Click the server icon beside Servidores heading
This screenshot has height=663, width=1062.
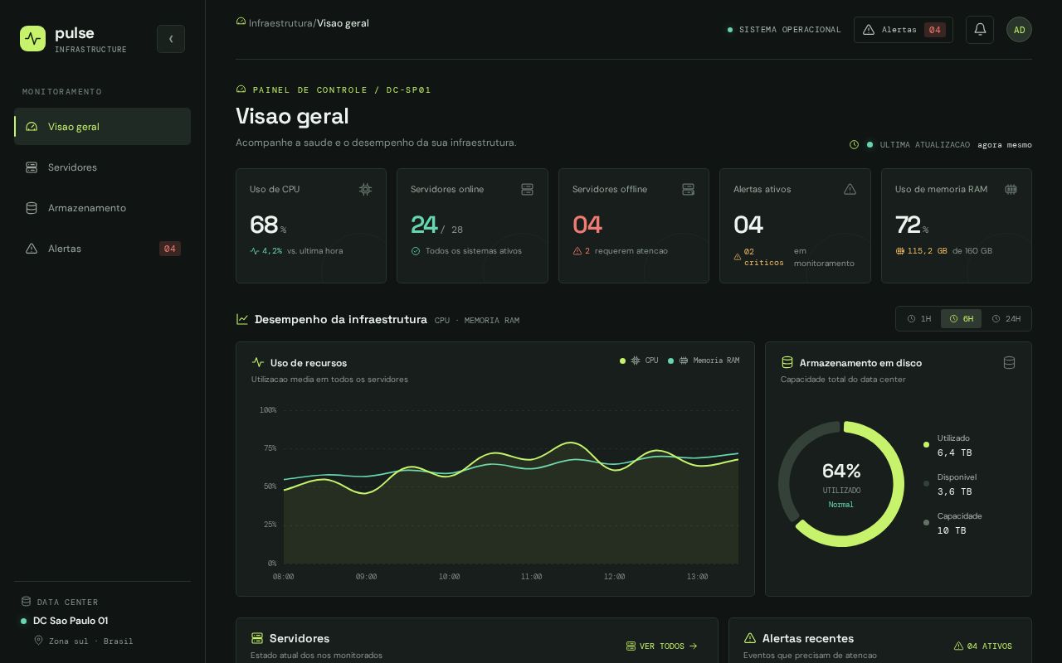pos(257,638)
